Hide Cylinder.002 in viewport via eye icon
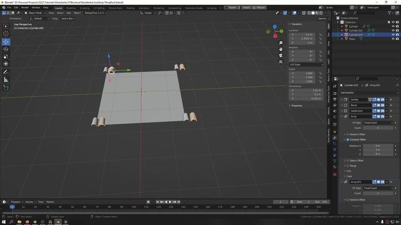Image resolution: width=401 pixels, height=225 pixels. click(x=393, y=34)
